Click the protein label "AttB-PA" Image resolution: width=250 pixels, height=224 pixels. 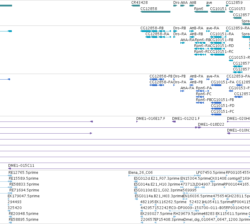pyautogui.click(x=197, y=76)
